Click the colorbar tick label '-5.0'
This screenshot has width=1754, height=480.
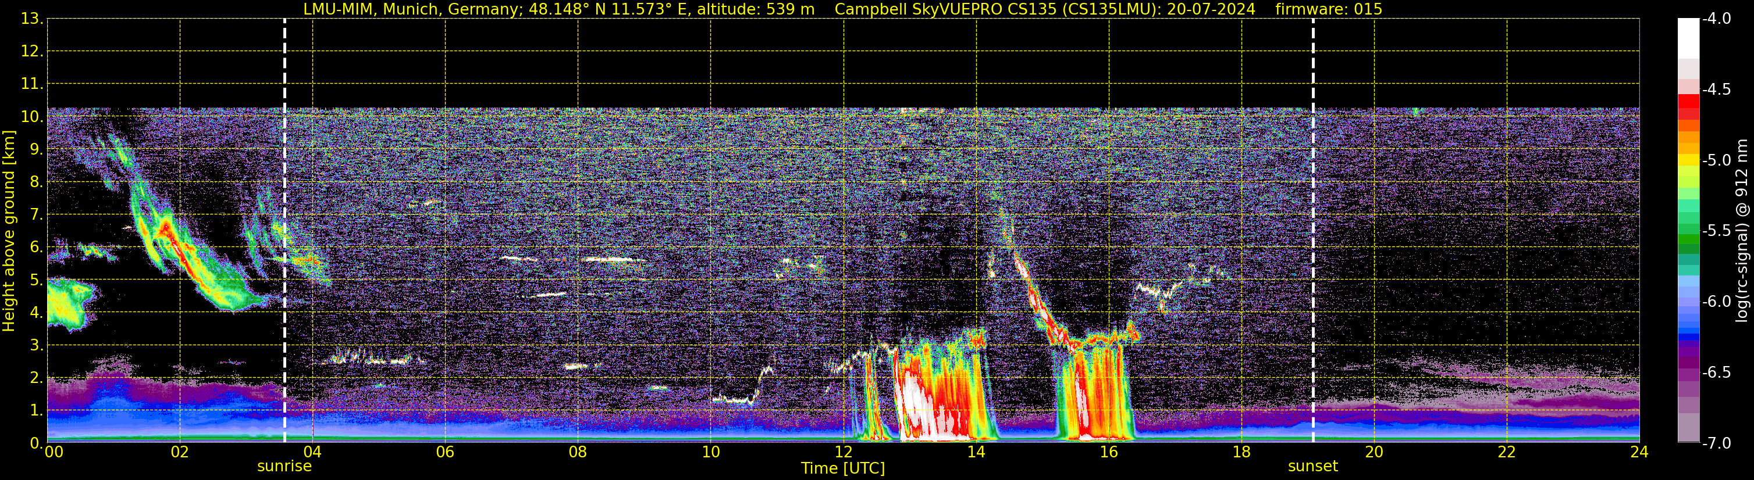pos(1716,160)
